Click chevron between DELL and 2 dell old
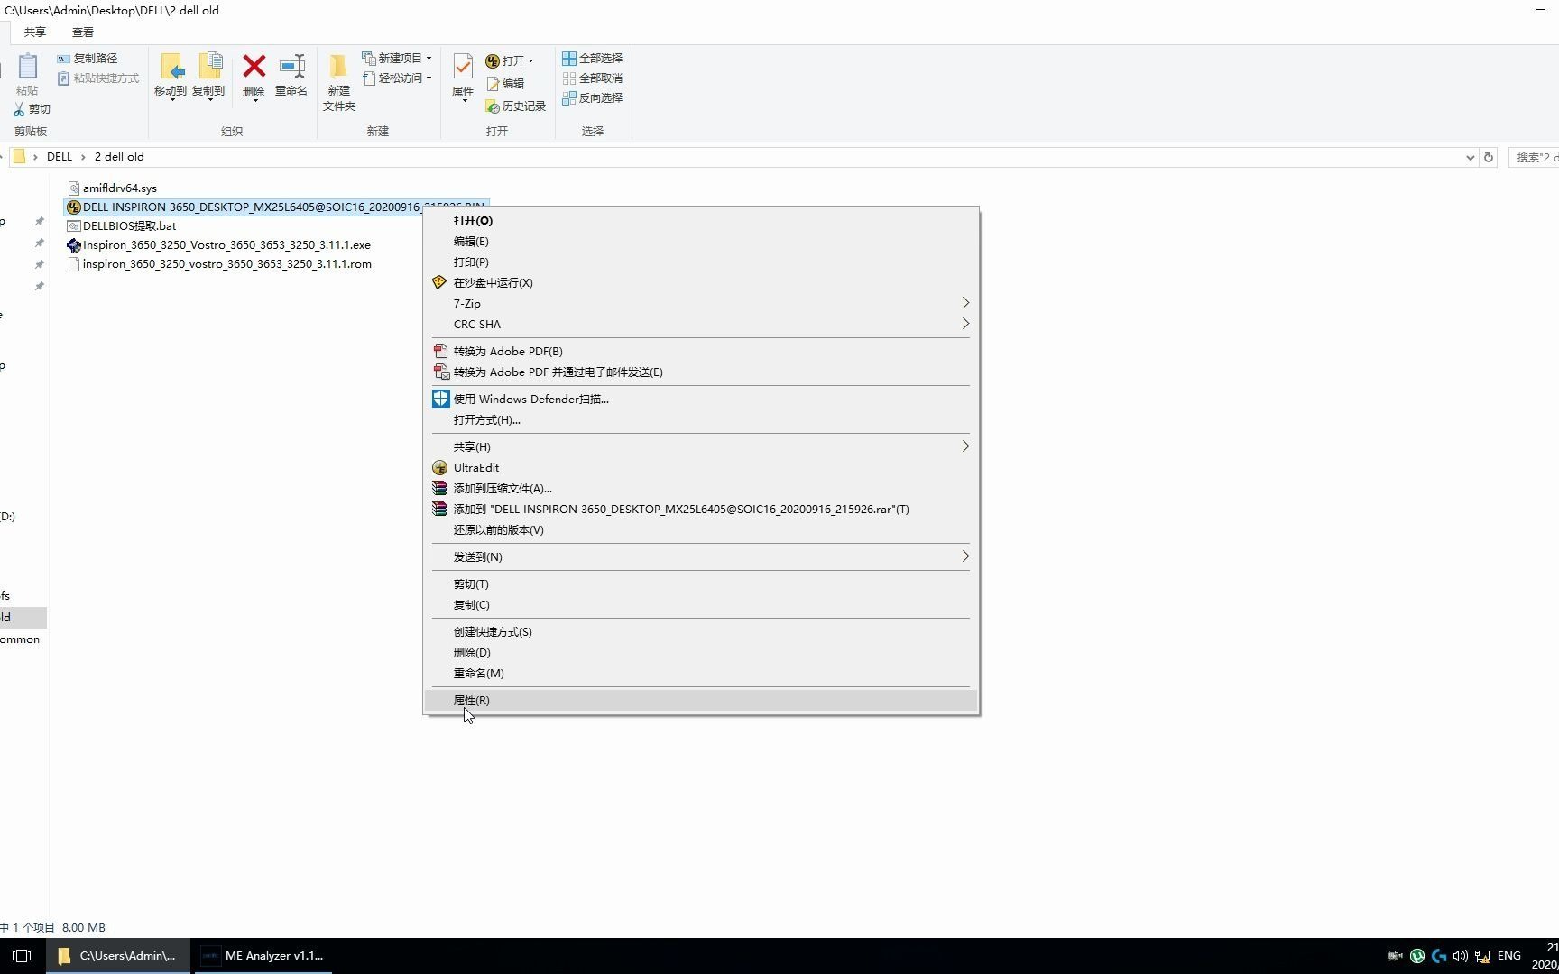Image resolution: width=1559 pixels, height=974 pixels. tap(84, 157)
